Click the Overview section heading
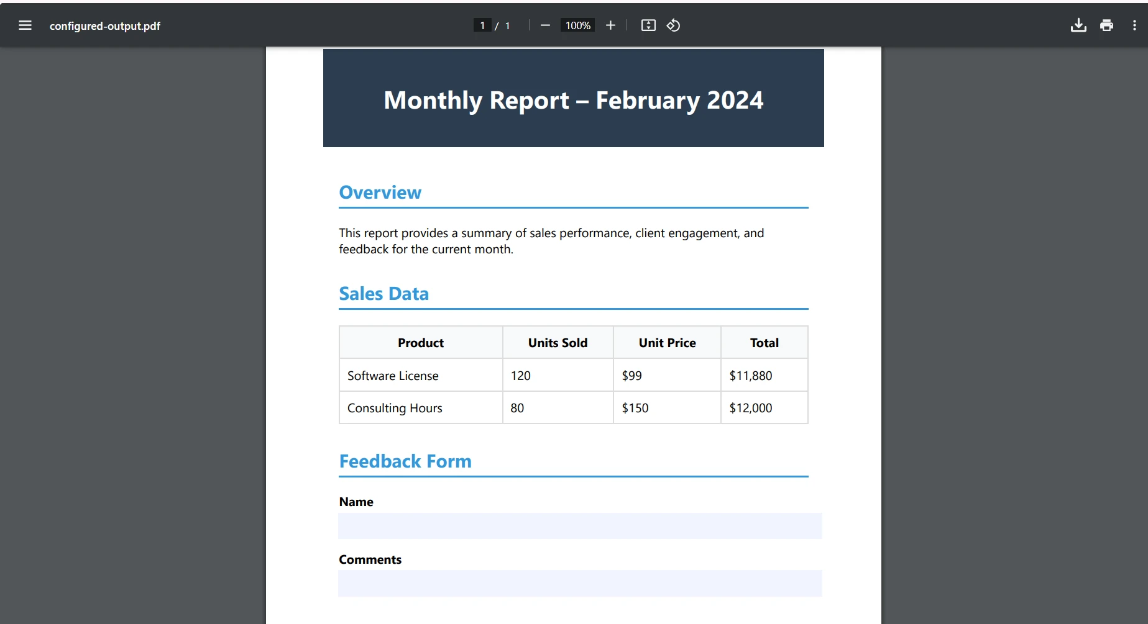Viewport: 1148px width, 624px height. (x=380, y=192)
